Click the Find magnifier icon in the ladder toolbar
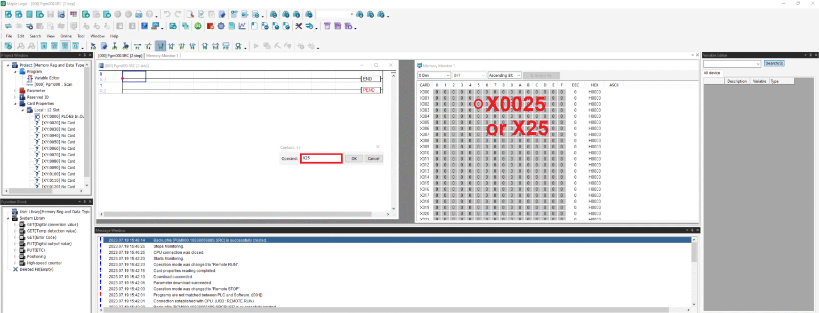The width and height of the screenshot is (819, 313). [x=21, y=45]
